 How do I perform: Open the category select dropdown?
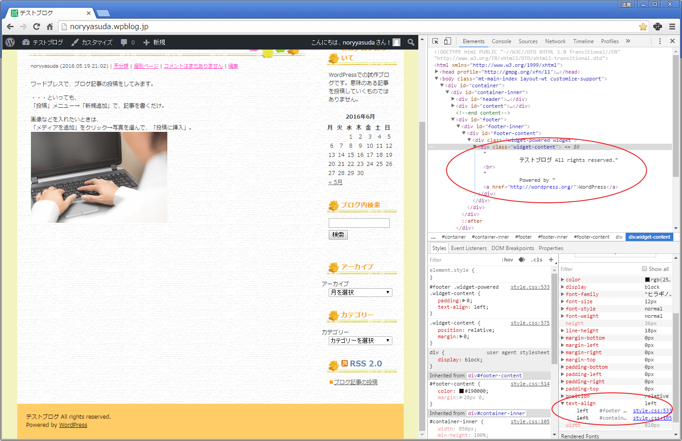pyautogui.click(x=360, y=341)
